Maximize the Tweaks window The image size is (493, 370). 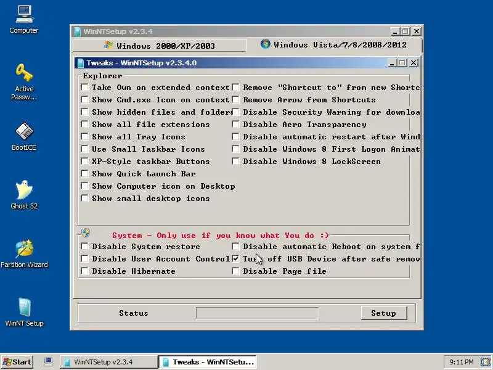pyautogui.click(x=402, y=63)
